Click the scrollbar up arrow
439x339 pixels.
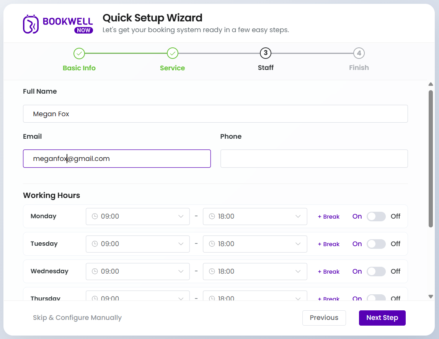pyautogui.click(x=431, y=84)
